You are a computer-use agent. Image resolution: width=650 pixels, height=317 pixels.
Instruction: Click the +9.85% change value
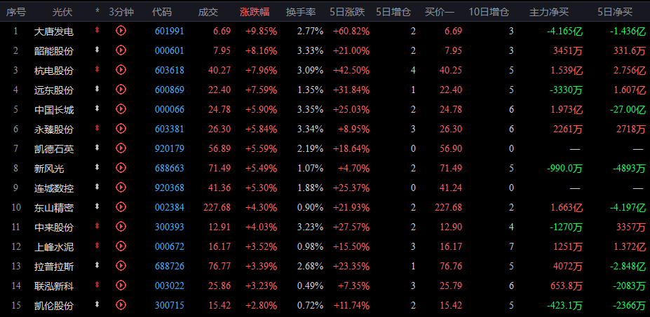pos(261,31)
